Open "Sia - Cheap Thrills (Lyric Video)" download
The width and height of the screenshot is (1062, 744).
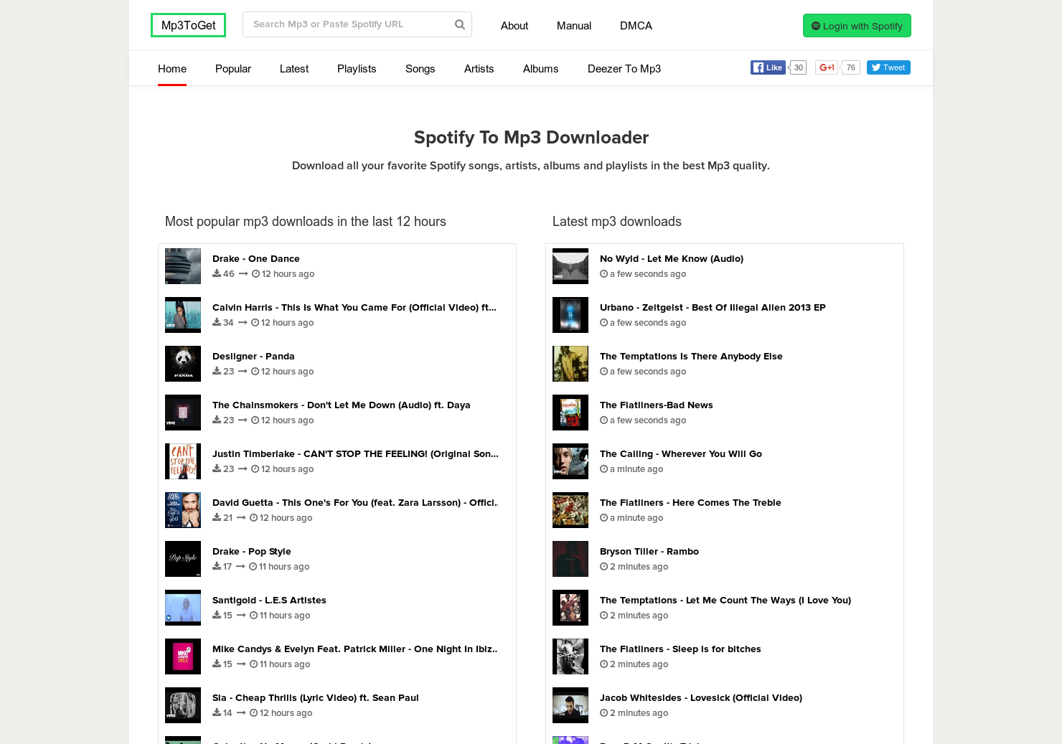pos(315,697)
